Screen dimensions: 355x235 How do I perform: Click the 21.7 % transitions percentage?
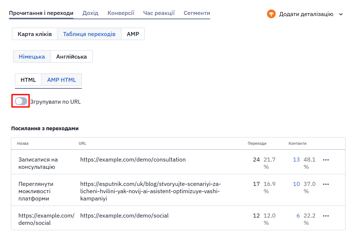270,163
